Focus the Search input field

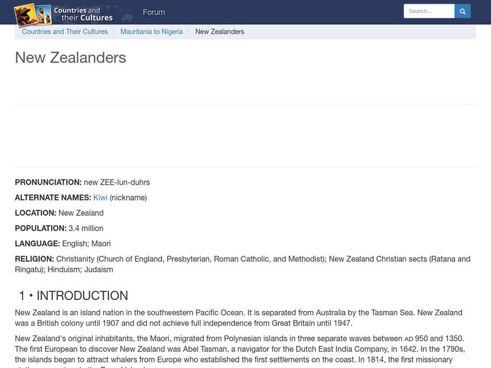pos(429,11)
